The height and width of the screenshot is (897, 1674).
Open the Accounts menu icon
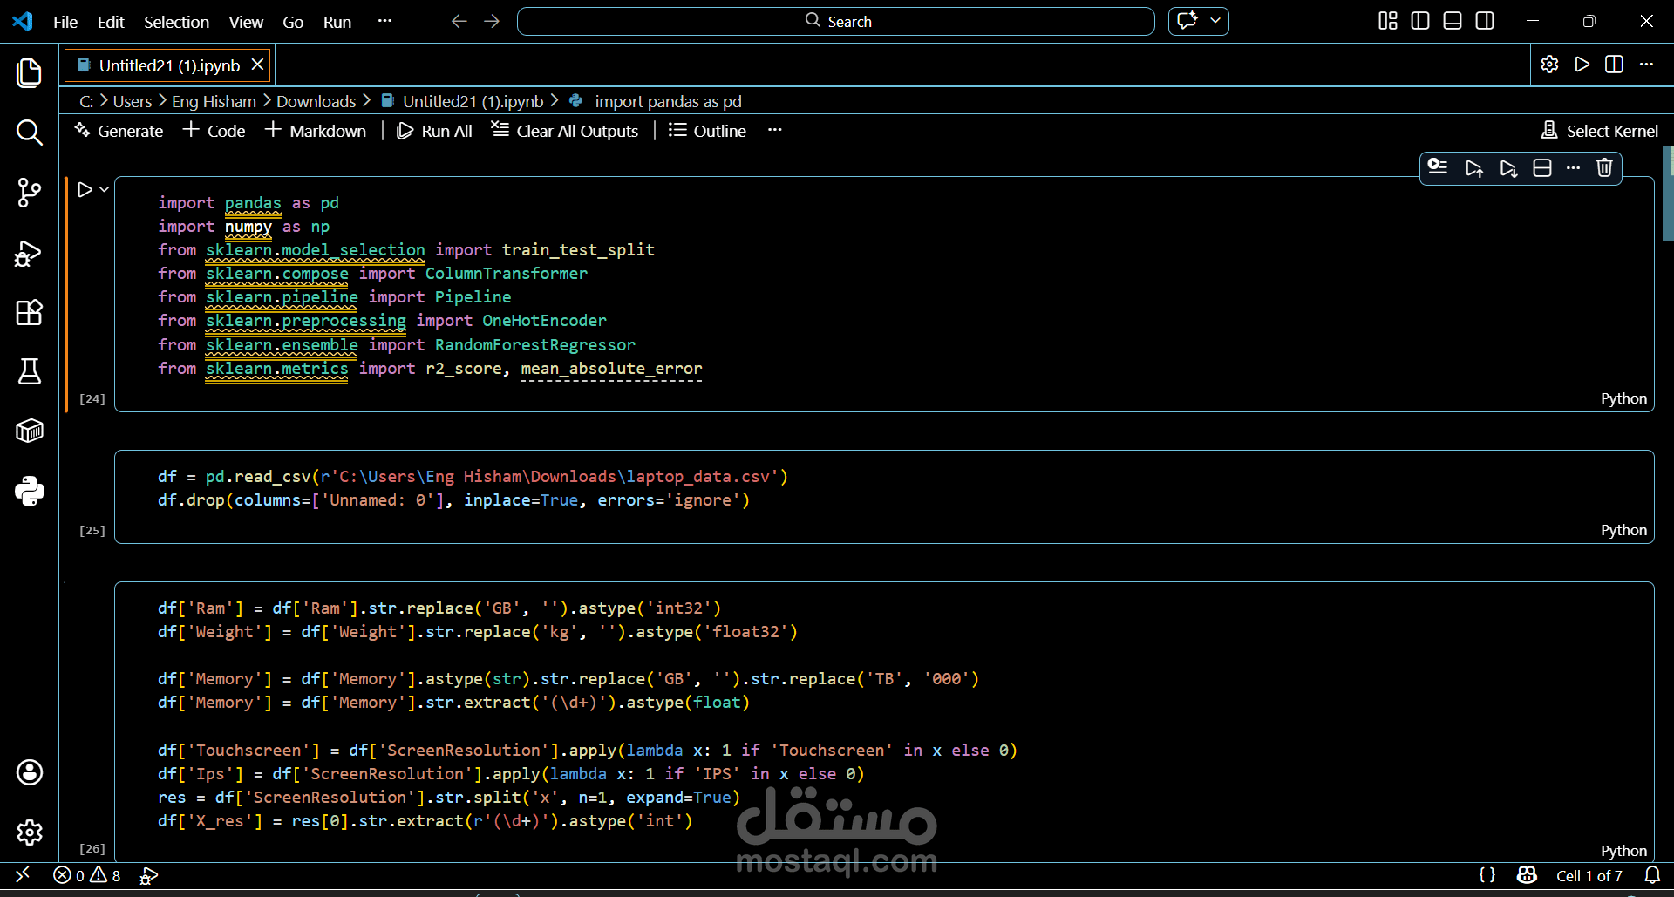(x=29, y=772)
